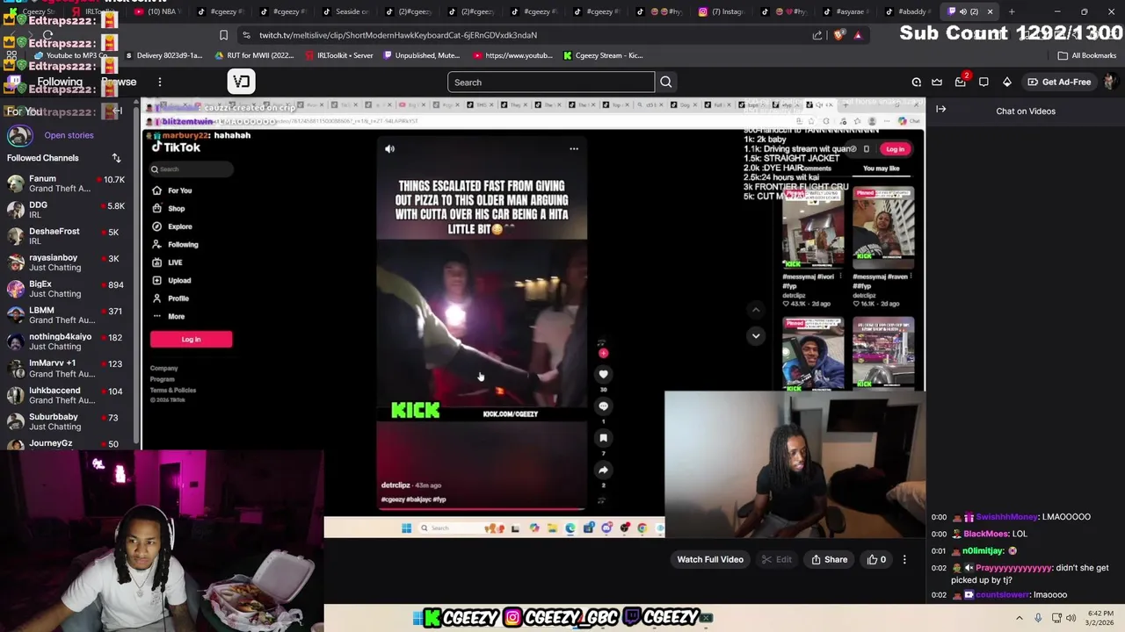Open the story avatar beside Open stories
Viewport: 1125px width, 632px height.
(x=19, y=135)
